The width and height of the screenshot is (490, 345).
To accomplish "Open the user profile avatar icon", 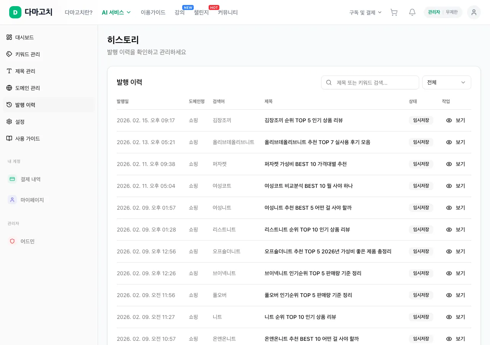I will [x=474, y=12].
